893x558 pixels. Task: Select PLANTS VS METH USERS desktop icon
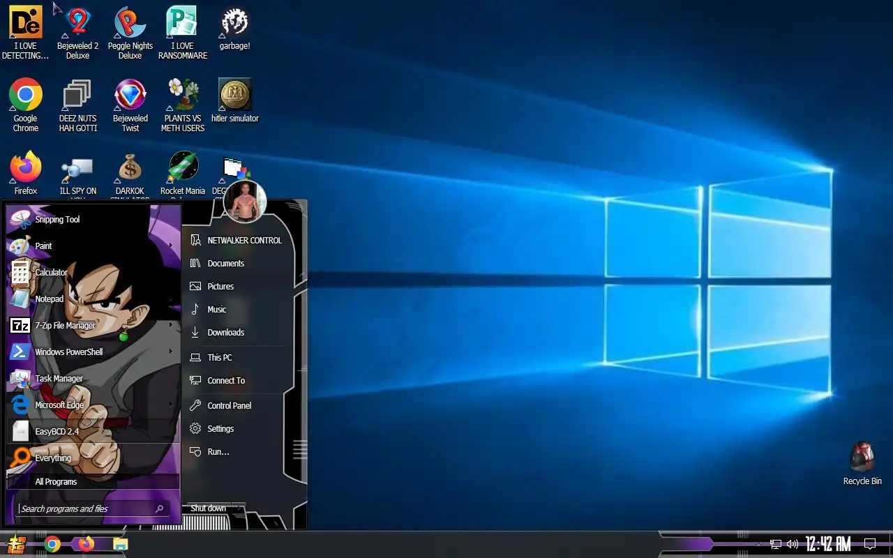click(x=183, y=105)
